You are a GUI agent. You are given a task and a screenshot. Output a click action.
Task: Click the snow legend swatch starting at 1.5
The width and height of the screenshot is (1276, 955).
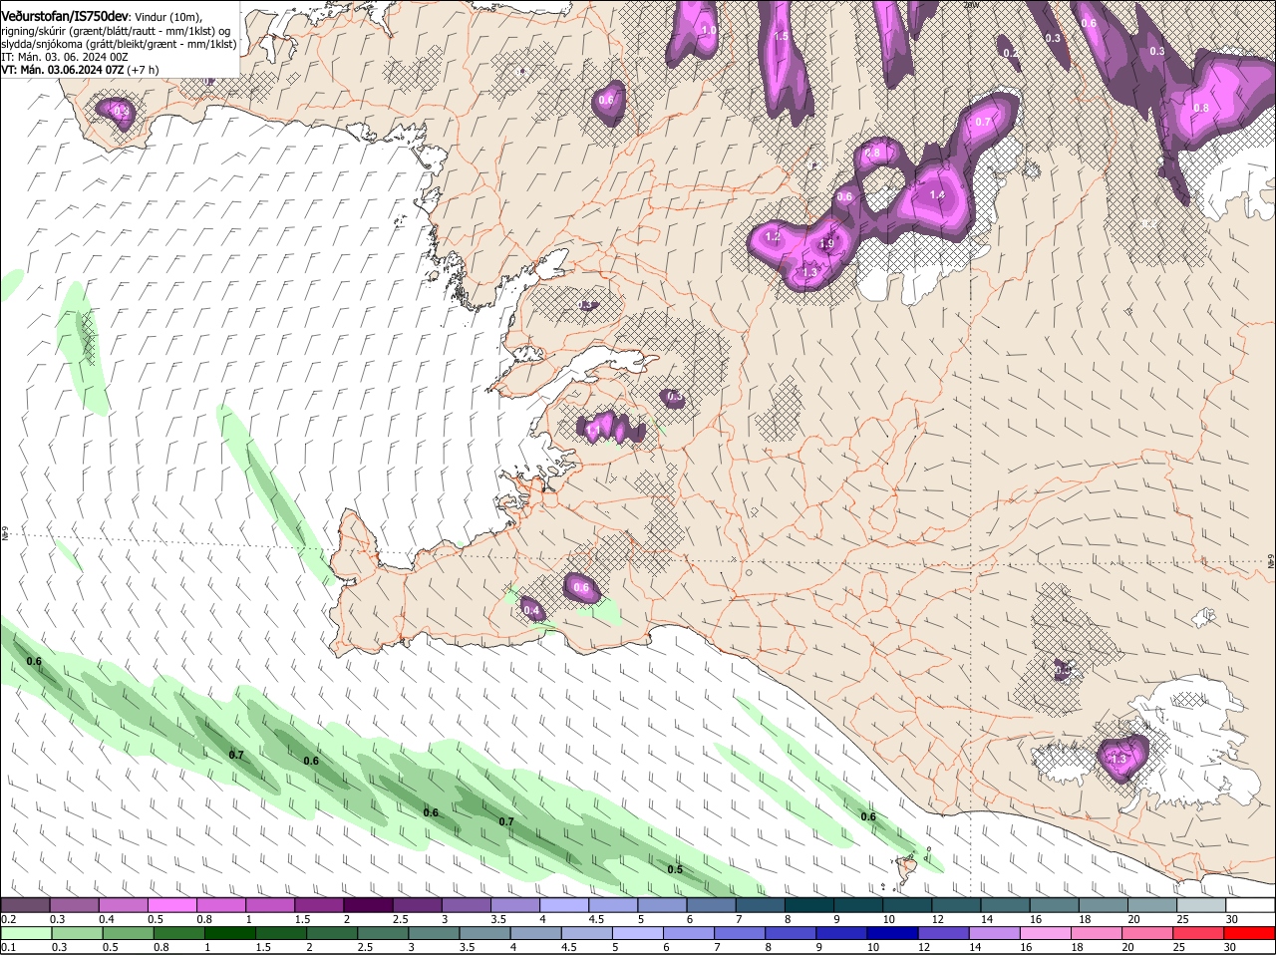click(319, 904)
